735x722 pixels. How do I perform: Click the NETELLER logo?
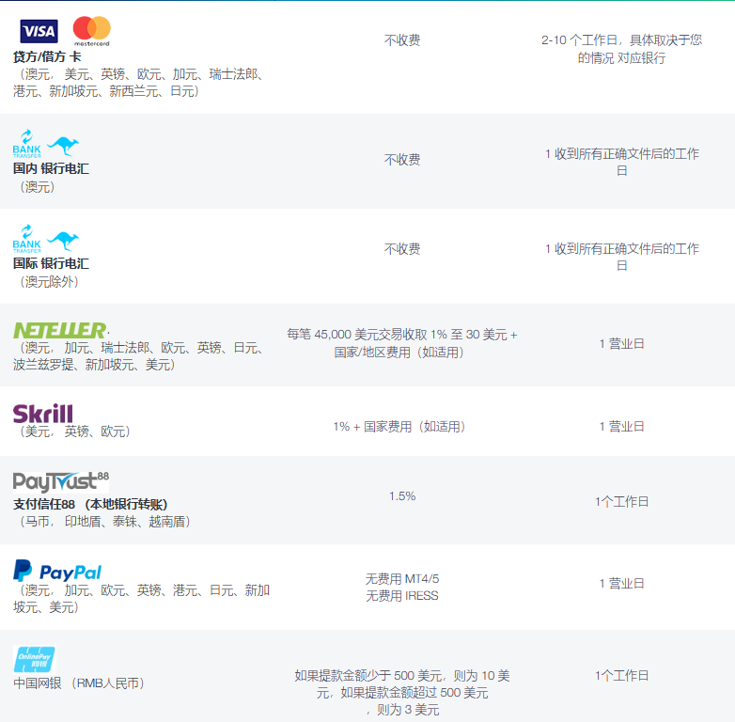60,331
